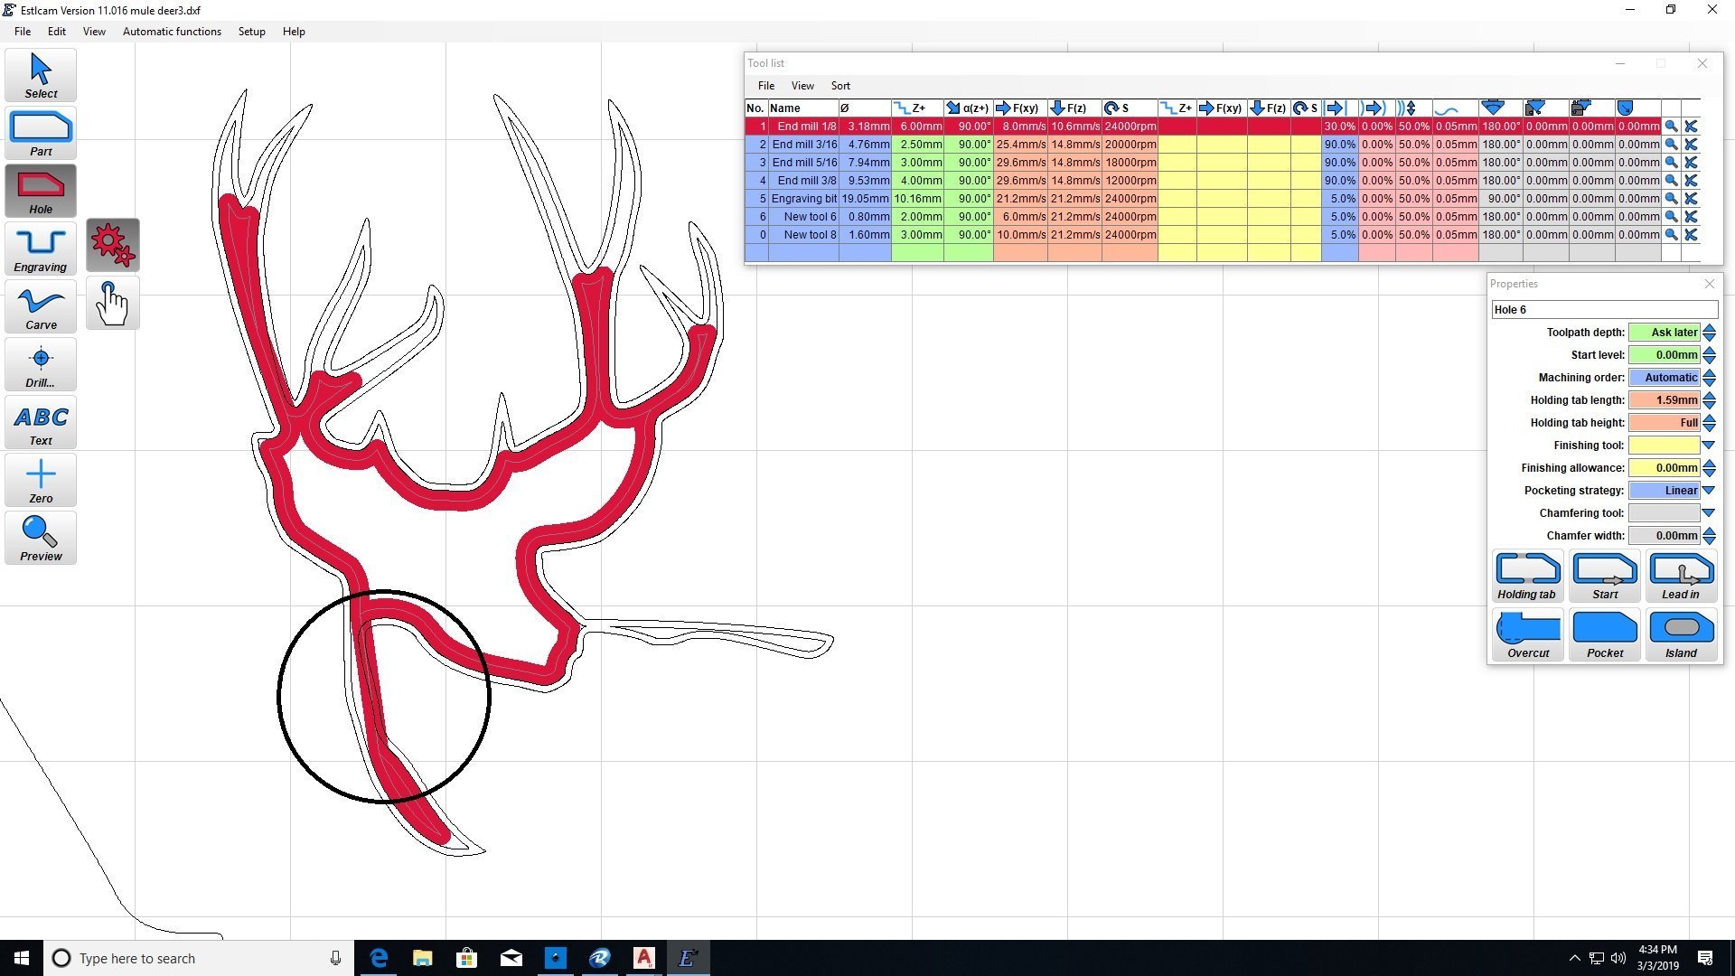The width and height of the screenshot is (1735, 976).
Task: Click the 9.53mm diameter cell
Action: click(x=865, y=181)
